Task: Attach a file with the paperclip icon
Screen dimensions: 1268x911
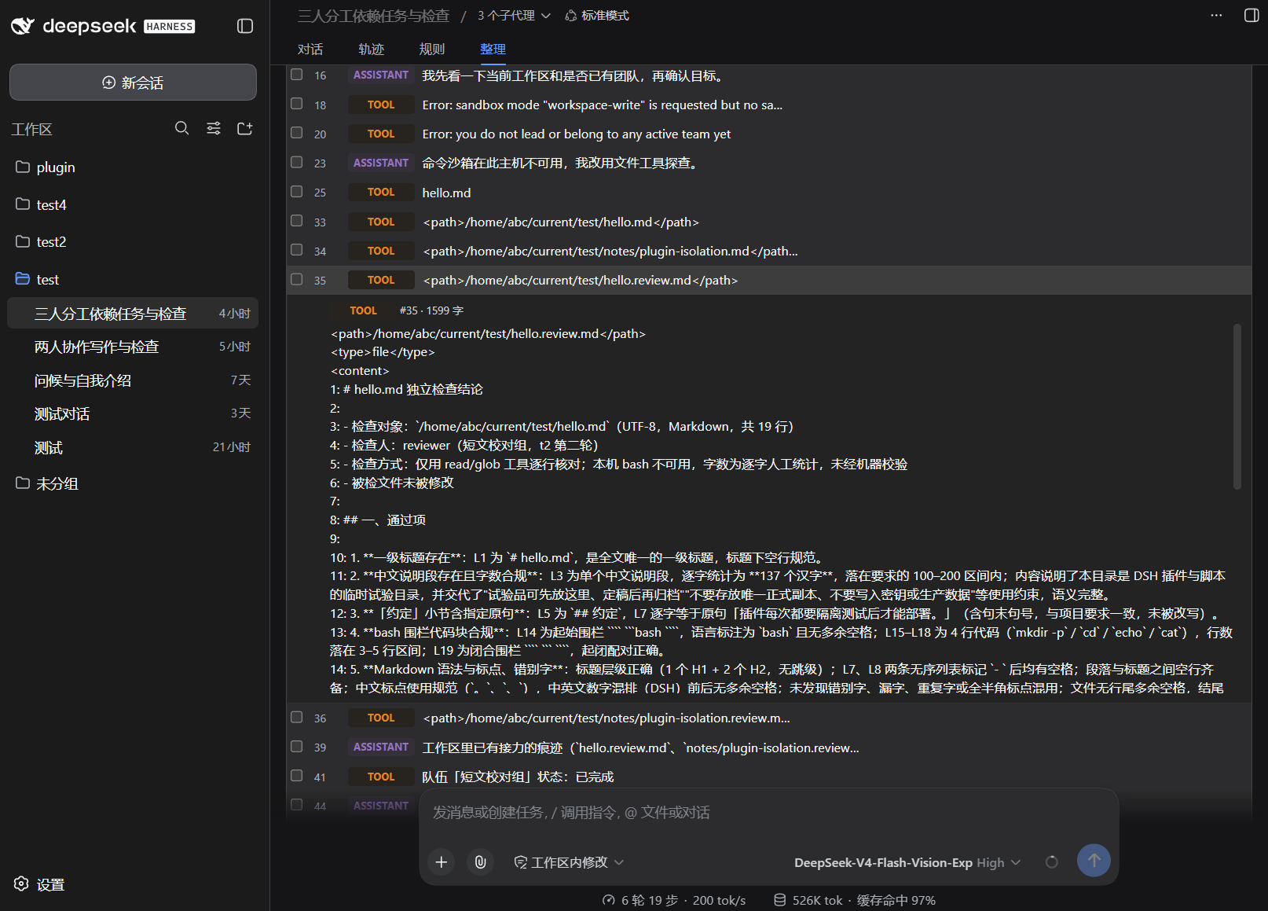Action: [480, 862]
